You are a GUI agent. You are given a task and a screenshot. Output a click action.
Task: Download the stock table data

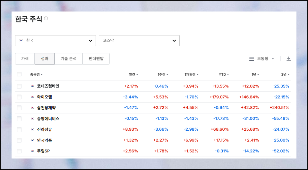288,59
